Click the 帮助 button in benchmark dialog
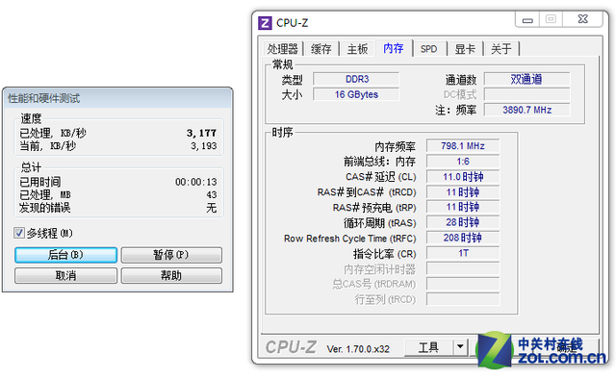The width and height of the screenshot is (616, 379). (x=171, y=276)
